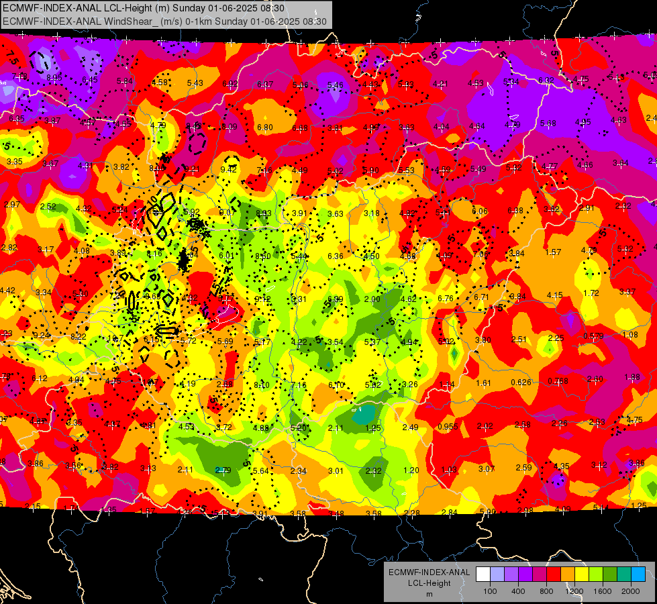The width and height of the screenshot is (657, 604).
Task: Click the yellow legend swatch
Action: tap(582, 574)
